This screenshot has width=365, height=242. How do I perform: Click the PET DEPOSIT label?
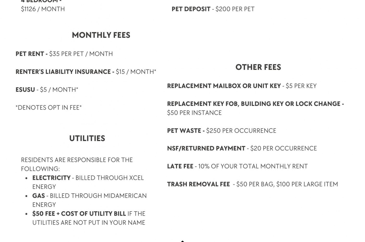pyautogui.click(x=191, y=9)
